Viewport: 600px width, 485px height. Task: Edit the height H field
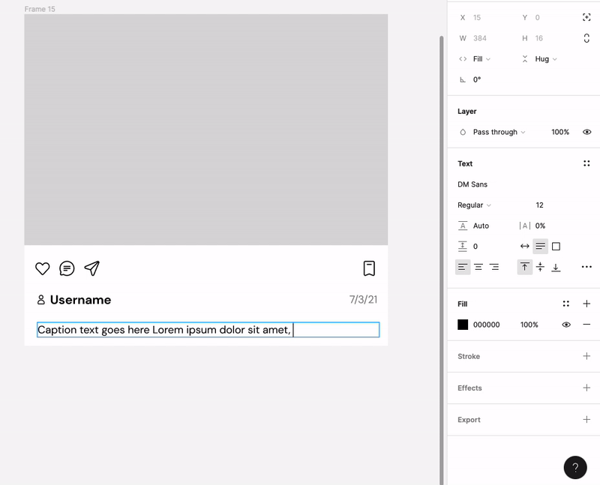coord(538,38)
